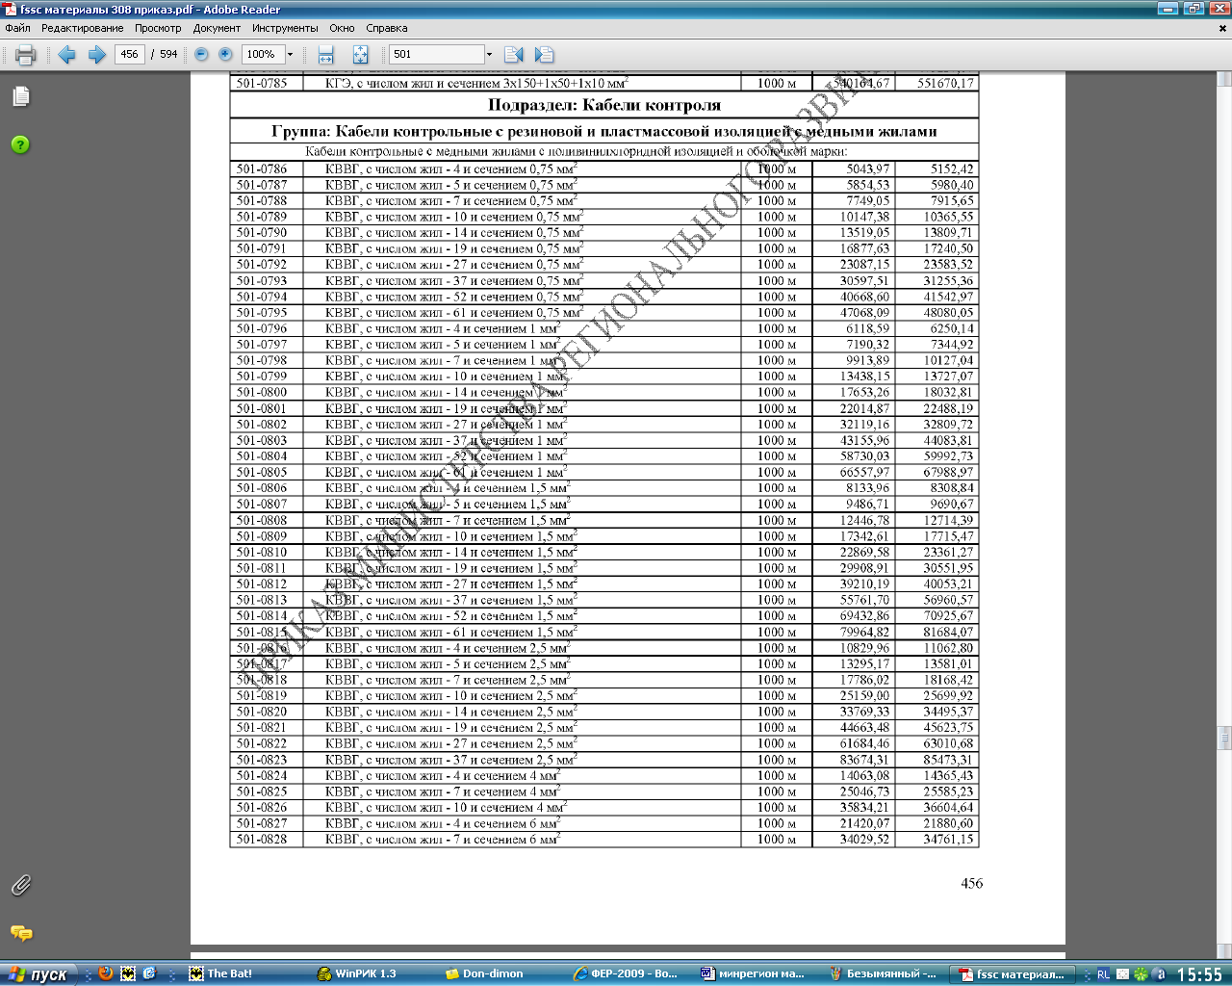Screen dimensions: 1232x986
Task: Open the Документ menu
Action: coord(217,28)
